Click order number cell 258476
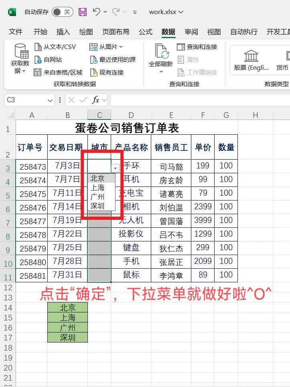 32,207
